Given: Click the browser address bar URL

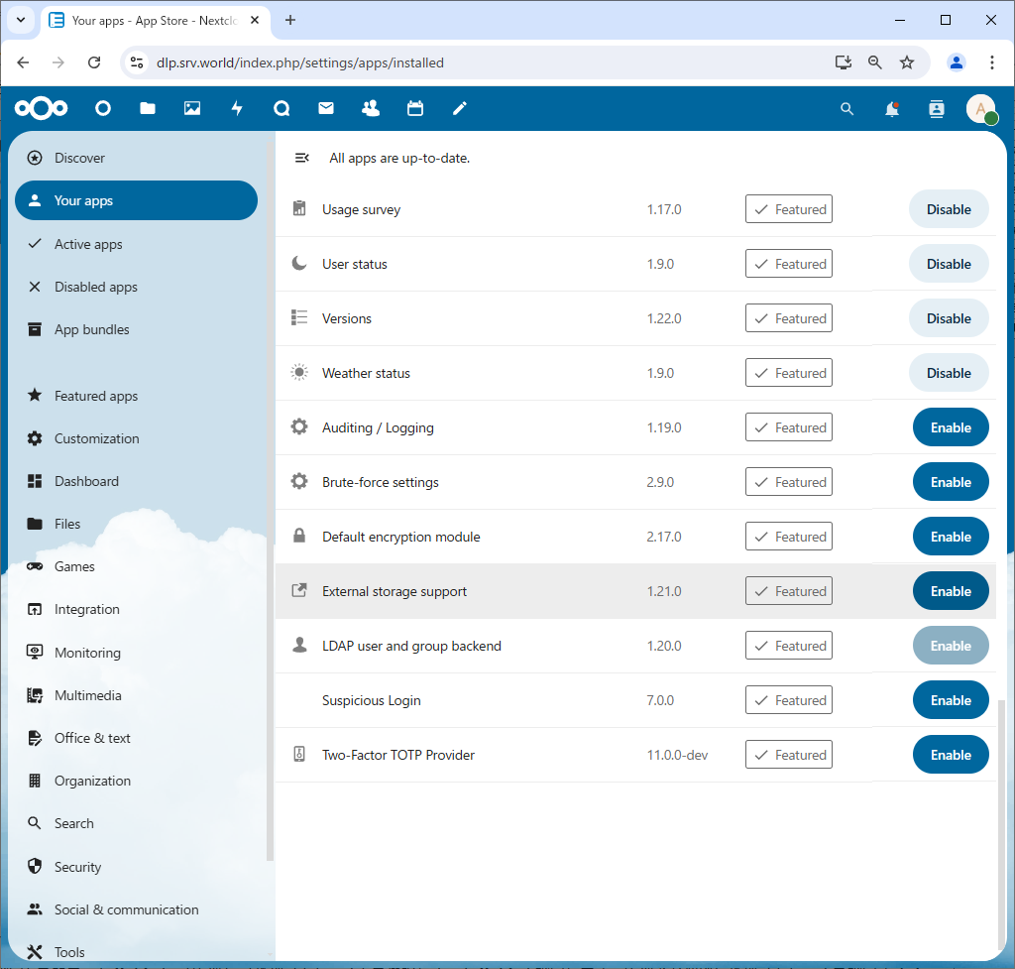Looking at the screenshot, I should (300, 62).
